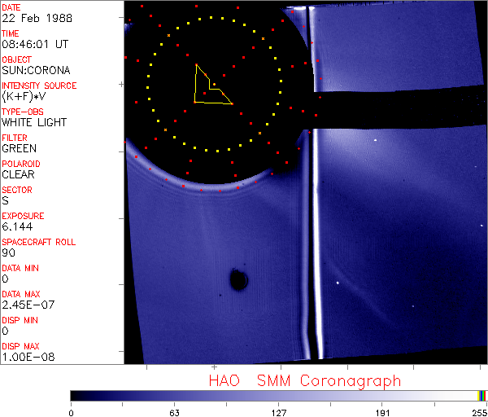The image size is (488, 417).
Task: Click the yellow triangle north marker on the solar disk
Action: pos(207,88)
